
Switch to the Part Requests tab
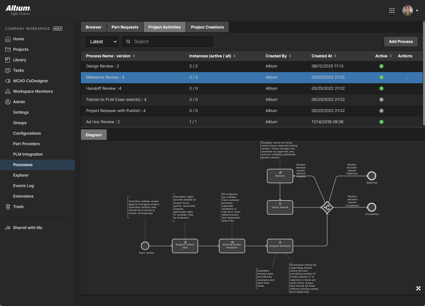point(125,27)
